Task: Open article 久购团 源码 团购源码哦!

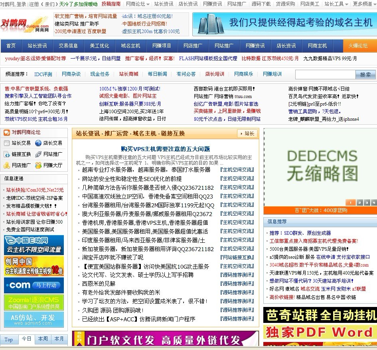Action: pyautogui.click(x=113, y=311)
